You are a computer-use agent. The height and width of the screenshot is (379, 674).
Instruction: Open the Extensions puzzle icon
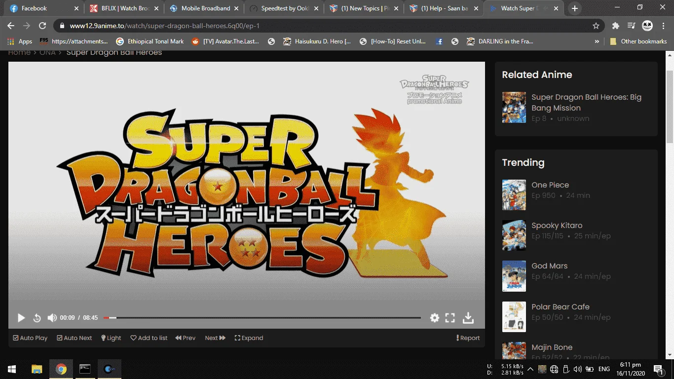[x=615, y=26]
